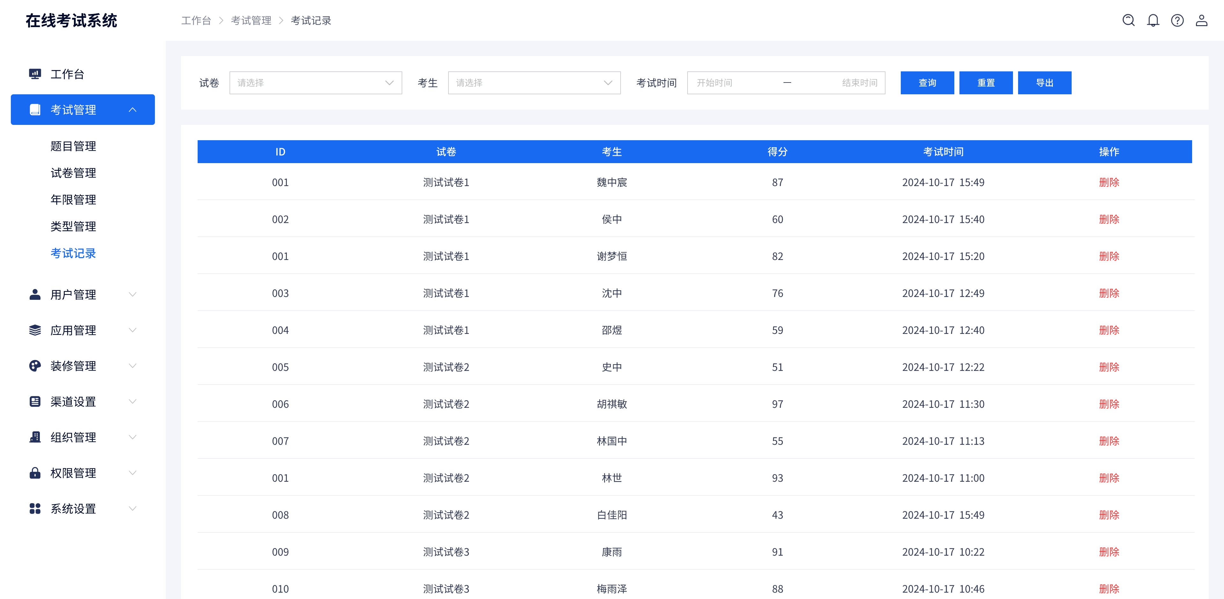Open the 考生 selection dropdown
1224x599 pixels.
(x=534, y=83)
